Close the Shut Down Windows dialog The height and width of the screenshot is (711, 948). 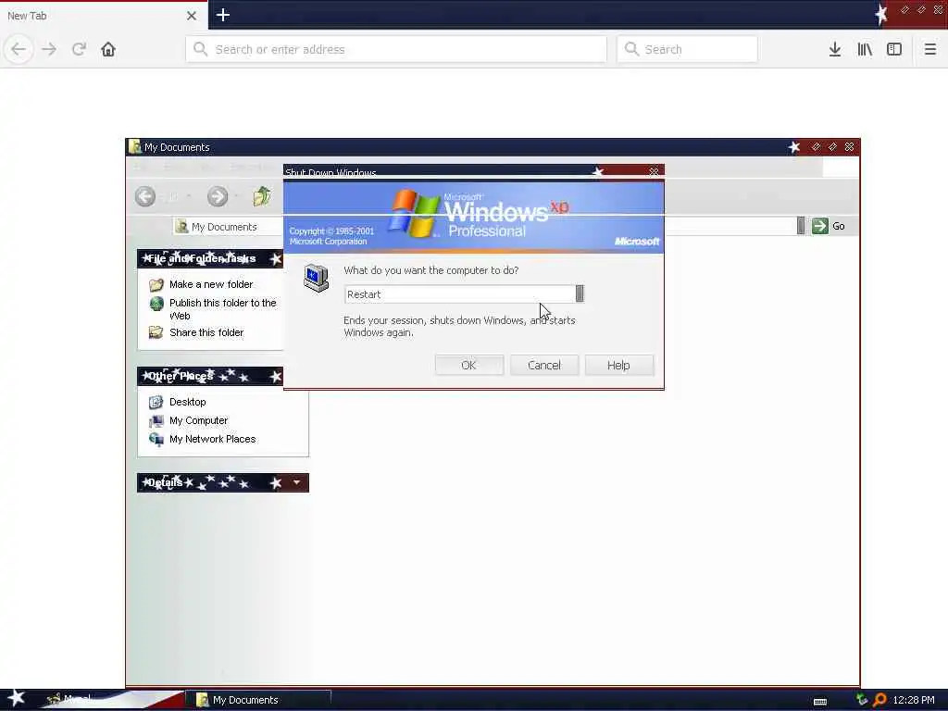point(654,171)
